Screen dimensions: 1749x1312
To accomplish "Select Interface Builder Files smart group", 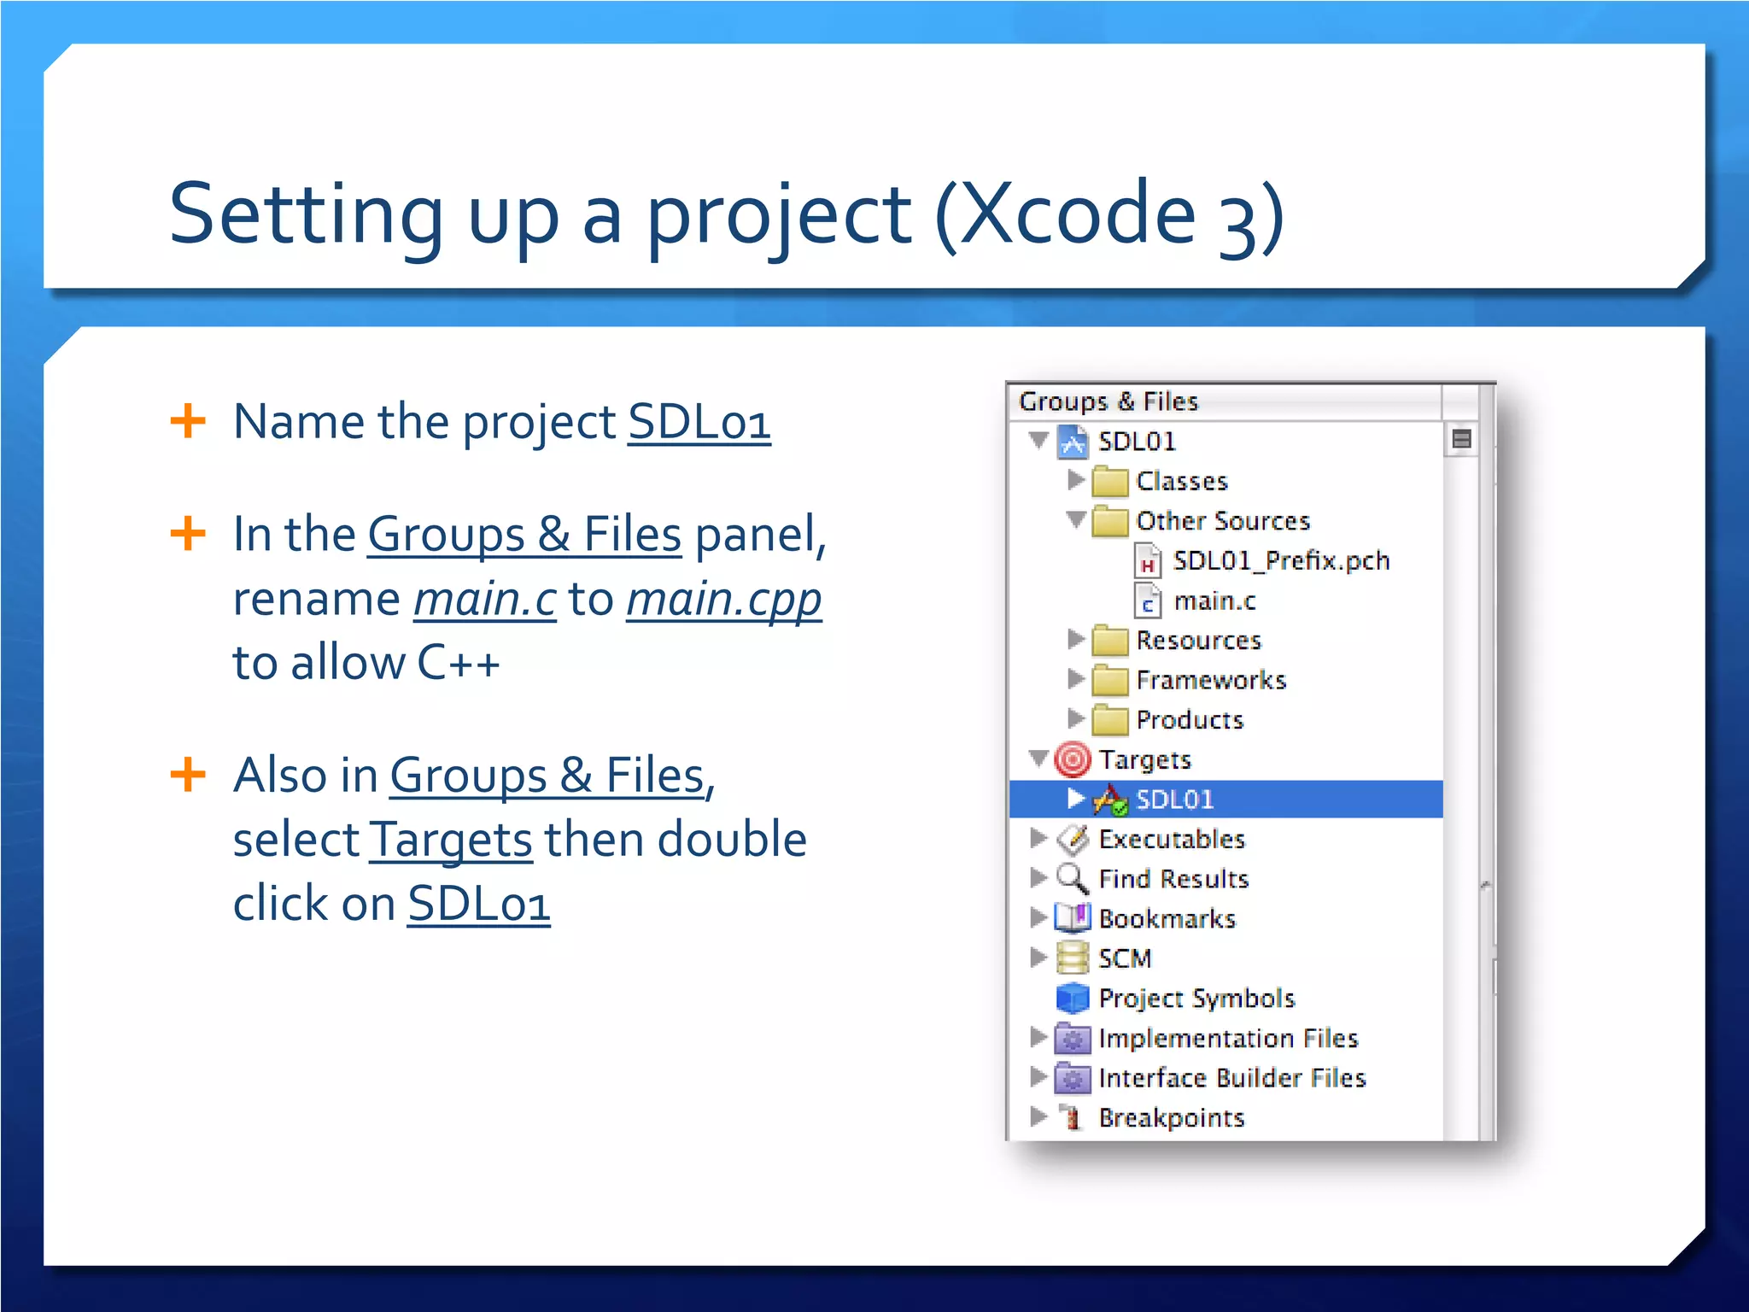I will click(x=1231, y=1078).
